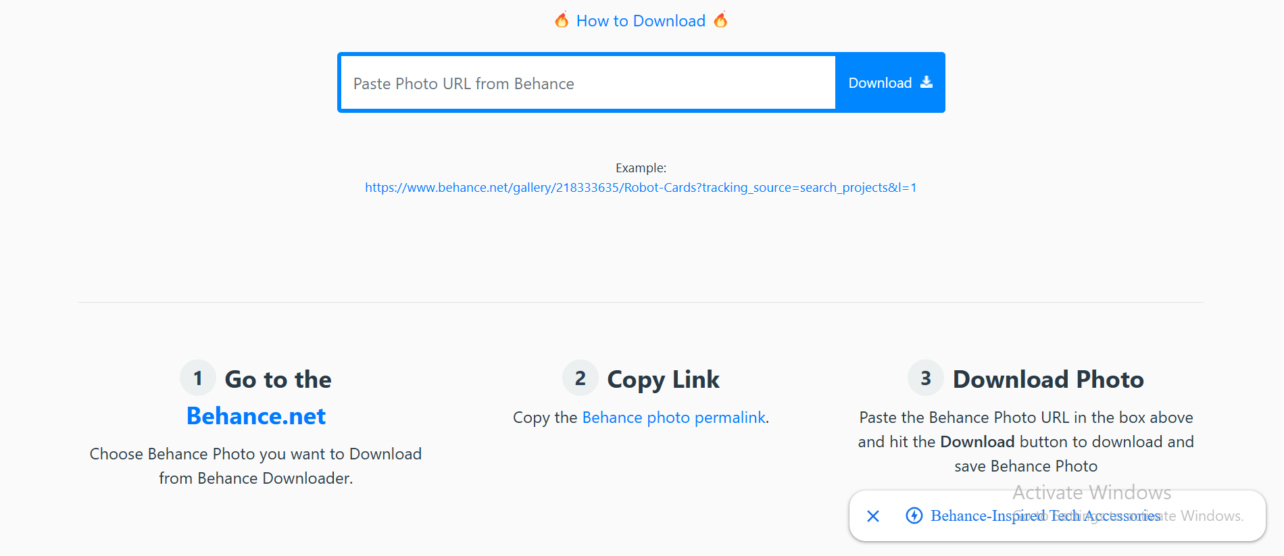
Task: Click the Go to the step heading
Action: [278, 379]
